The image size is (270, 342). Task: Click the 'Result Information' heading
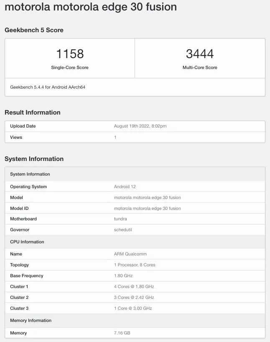(x=33, y=112)
